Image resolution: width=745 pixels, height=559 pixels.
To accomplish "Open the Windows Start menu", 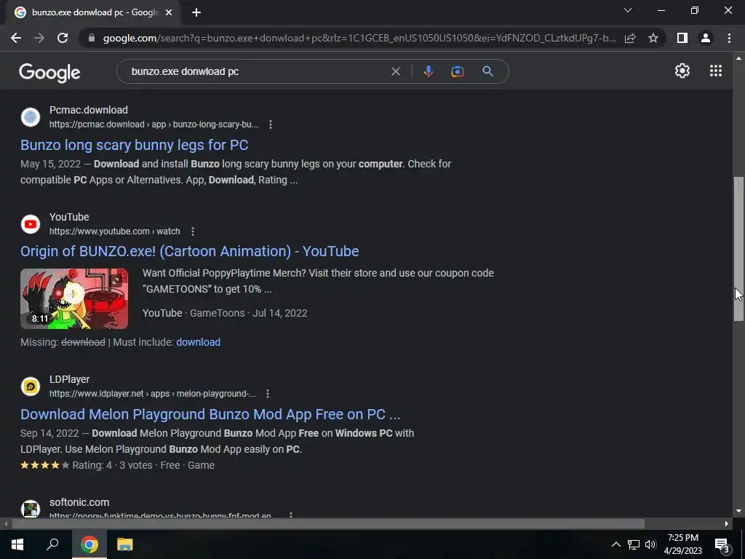I will point(17,544).
